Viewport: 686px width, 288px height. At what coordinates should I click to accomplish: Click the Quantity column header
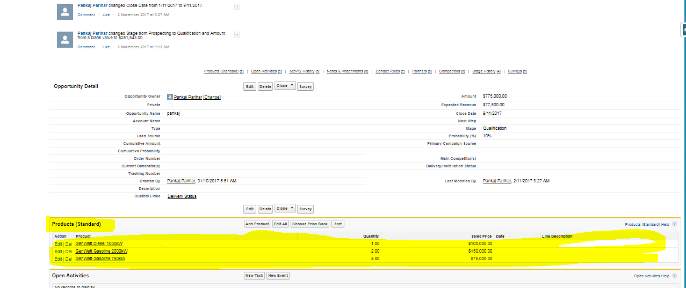point(371,236)
